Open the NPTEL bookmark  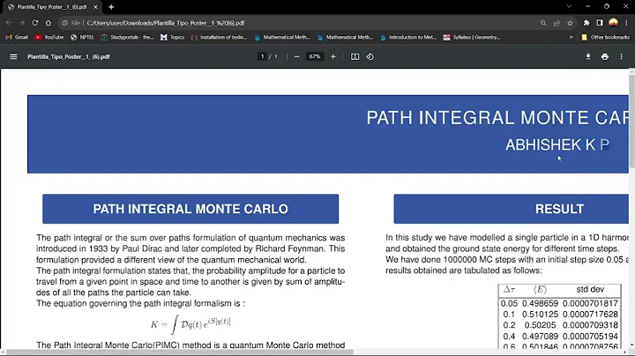82,37
